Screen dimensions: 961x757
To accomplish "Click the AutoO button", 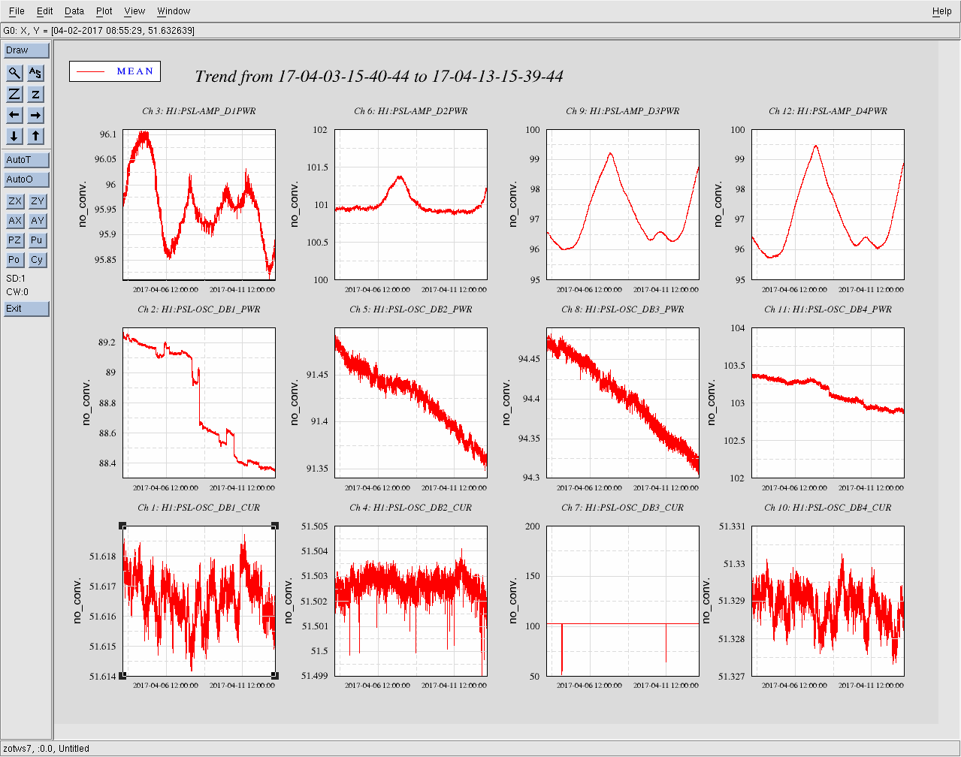I will pos(26,179).
